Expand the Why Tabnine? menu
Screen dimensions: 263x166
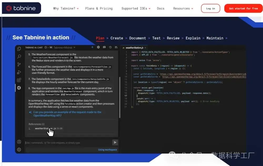(x=66, y=8)
